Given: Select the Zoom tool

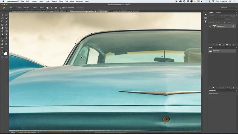Looking at the screenshot, I should (x=6, y=44).
